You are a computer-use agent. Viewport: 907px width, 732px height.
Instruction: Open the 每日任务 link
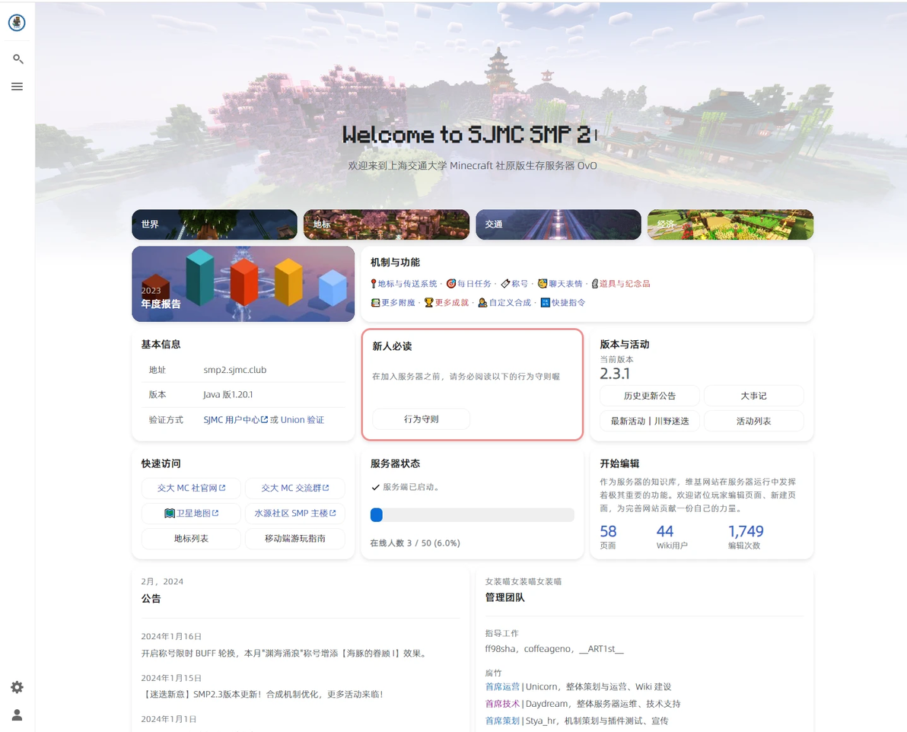(x=474, y=284)
